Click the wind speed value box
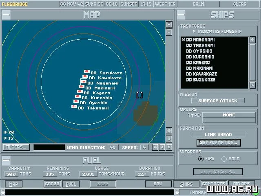 pos(144,147)
